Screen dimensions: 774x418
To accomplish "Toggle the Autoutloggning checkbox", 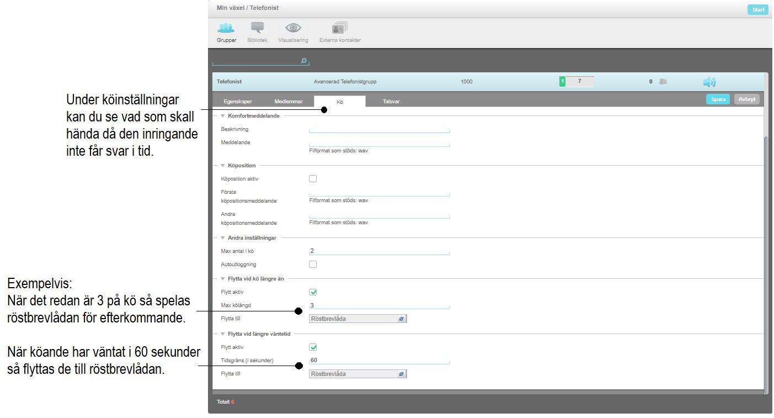I will 313,264.
